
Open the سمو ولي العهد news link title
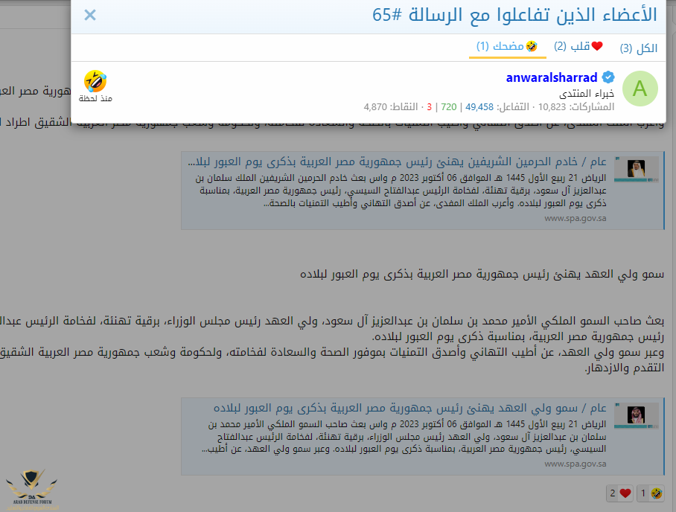coord(410,408)
